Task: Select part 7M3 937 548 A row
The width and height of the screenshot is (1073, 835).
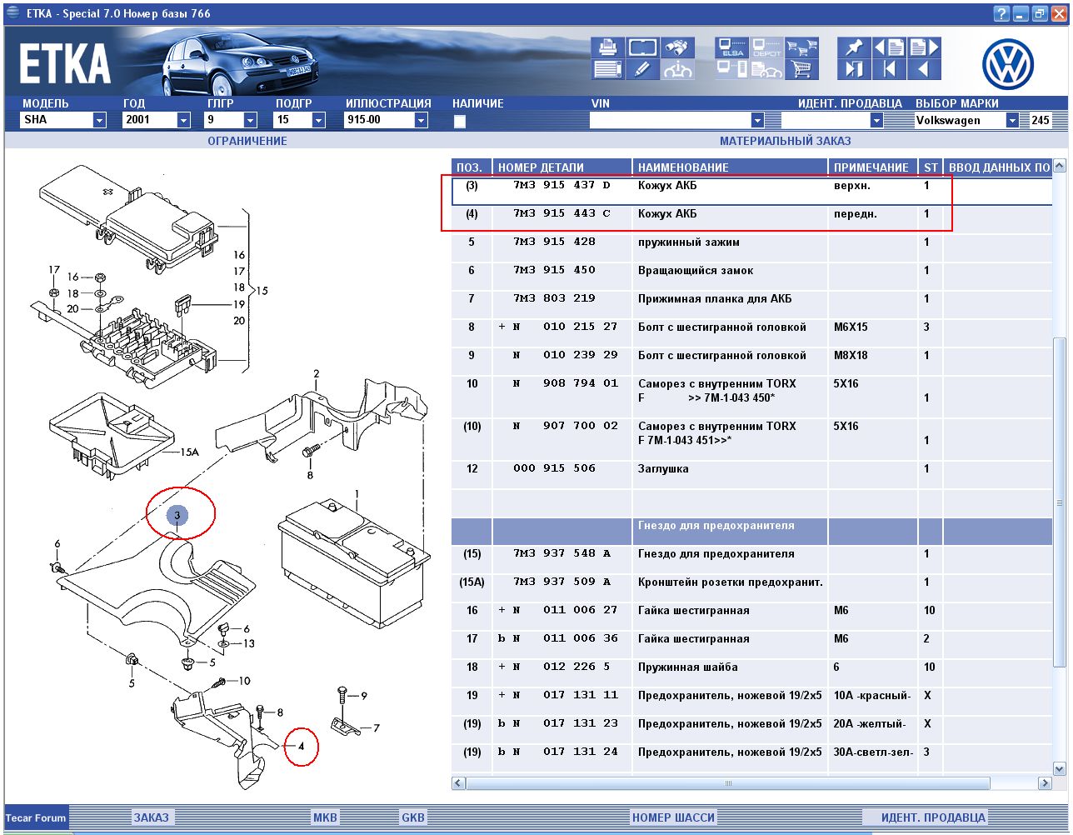Action: pos(752,559)
